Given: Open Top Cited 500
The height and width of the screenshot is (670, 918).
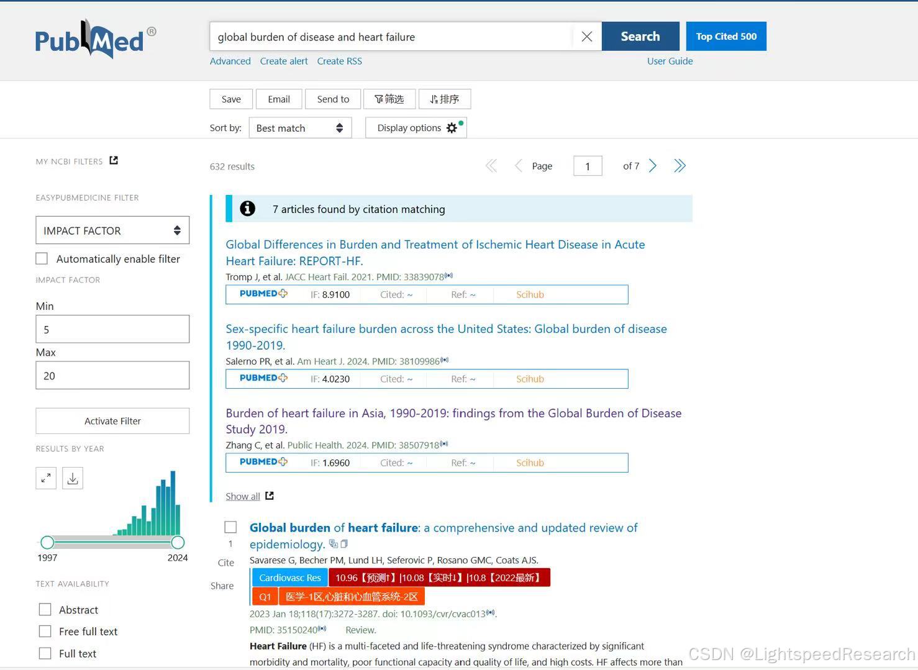Looking at the screenshot, I should 726,37.
